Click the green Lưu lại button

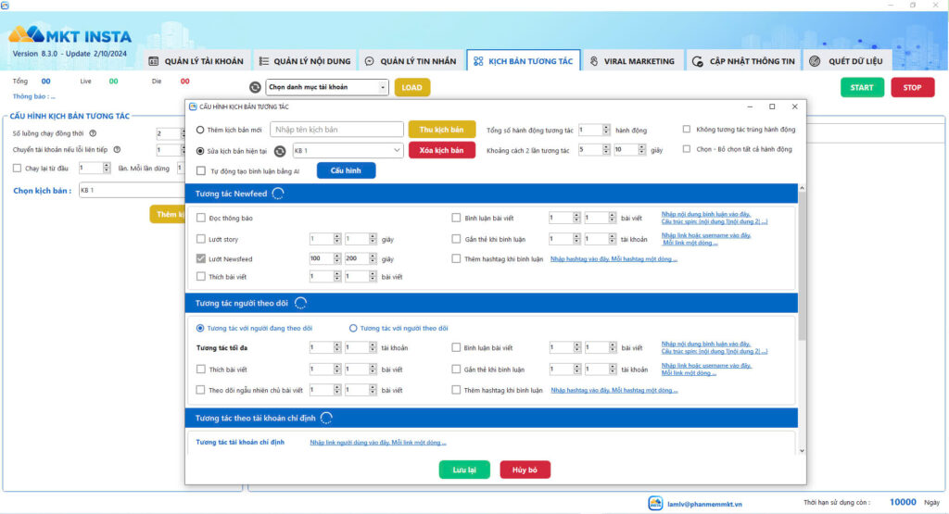464,470
